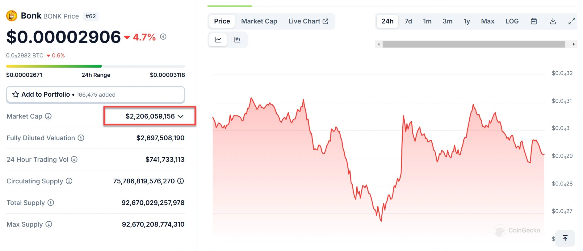Select the Market Cap chart tab
Screen dimensions: 583x251
pyautogui.click(x=259, y=21)
